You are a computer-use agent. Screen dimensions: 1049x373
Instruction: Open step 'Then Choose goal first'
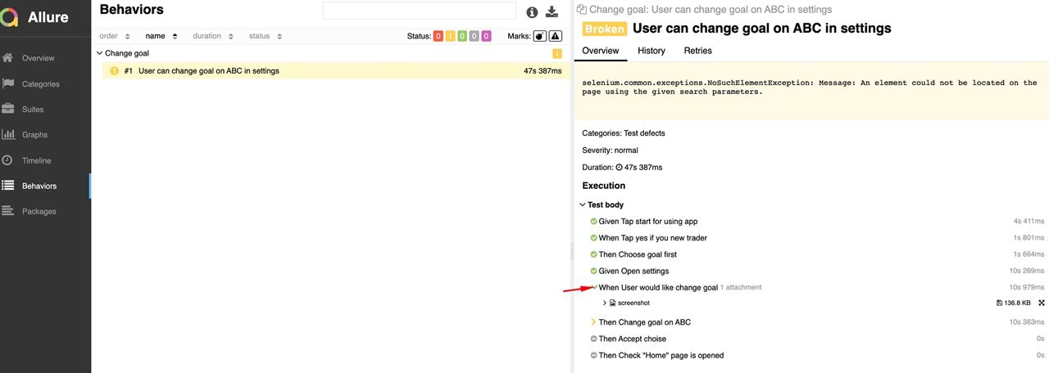pyautogui.click(x=638, y=254)
